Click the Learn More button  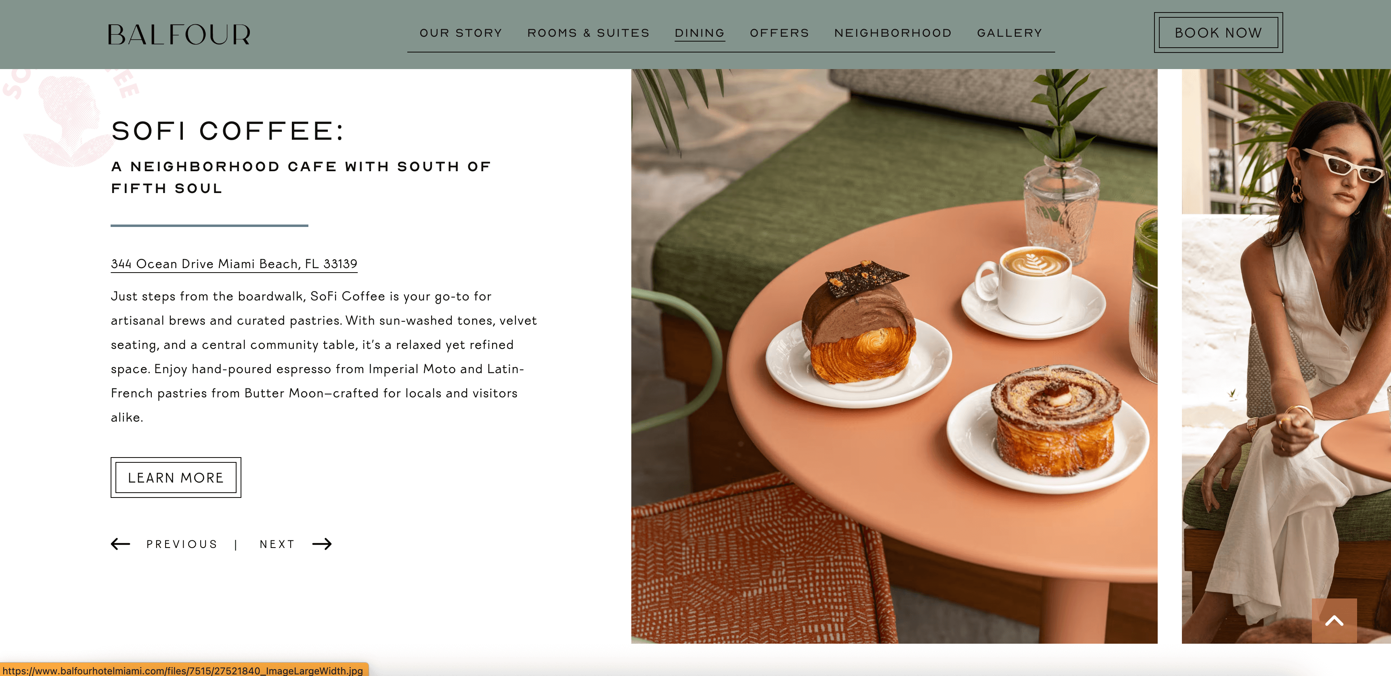[176, 478]
